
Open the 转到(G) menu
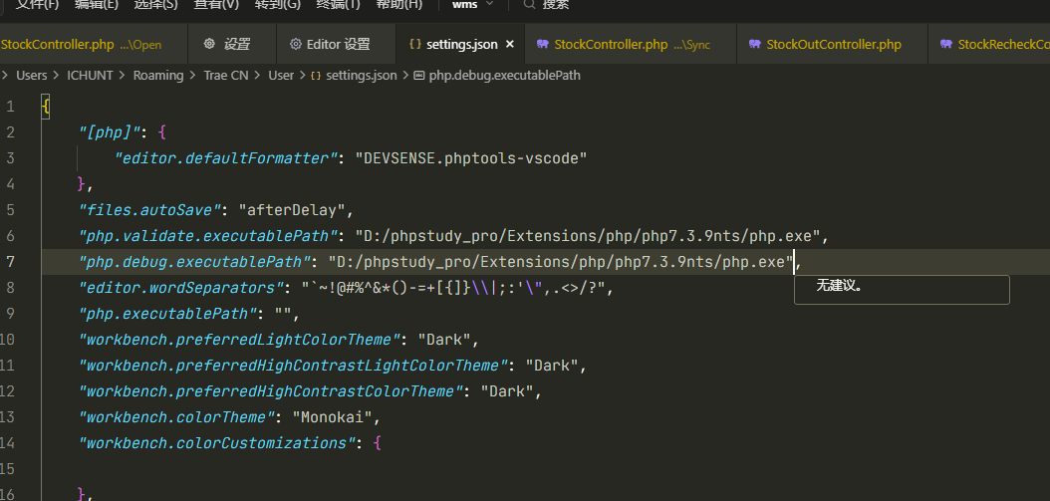pos(277,4)
